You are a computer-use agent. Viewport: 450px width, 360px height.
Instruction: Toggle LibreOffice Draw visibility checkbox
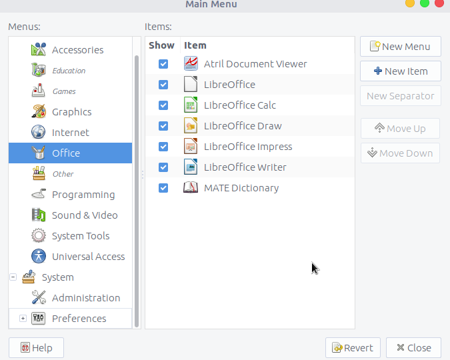click(x=163, y=126)
